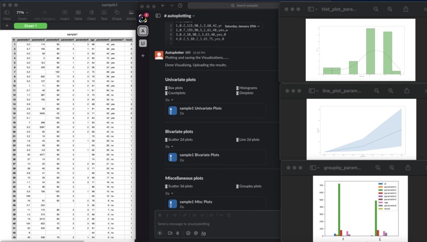
Task: Mention someone with @ icon
Action: (x=196, y=233)
